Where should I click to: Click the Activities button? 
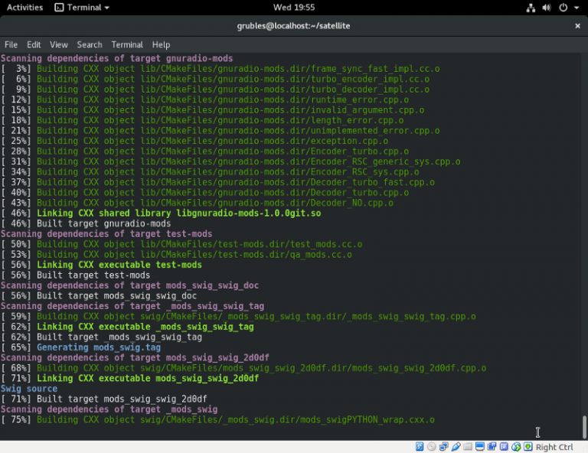click(x=24, y=8)
